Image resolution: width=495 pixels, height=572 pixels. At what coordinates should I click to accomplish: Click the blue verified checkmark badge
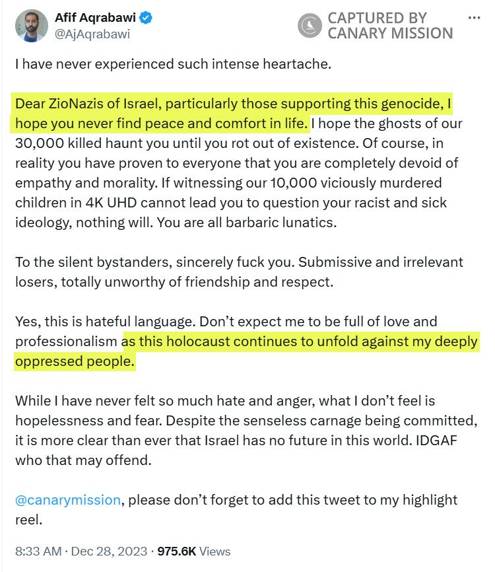(146, 18)
